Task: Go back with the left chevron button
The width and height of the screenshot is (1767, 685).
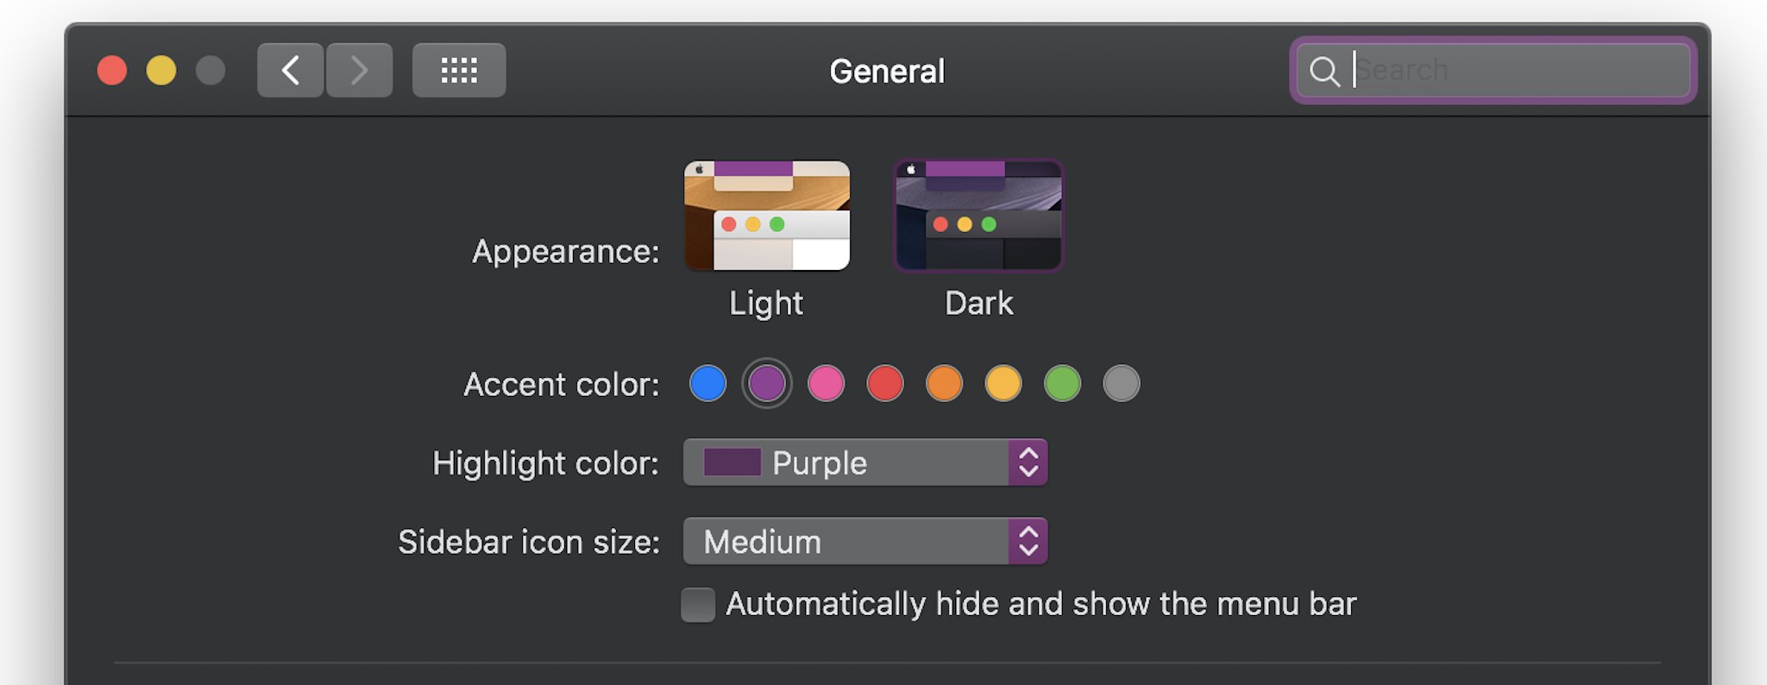Action: (x=291, y=70)
